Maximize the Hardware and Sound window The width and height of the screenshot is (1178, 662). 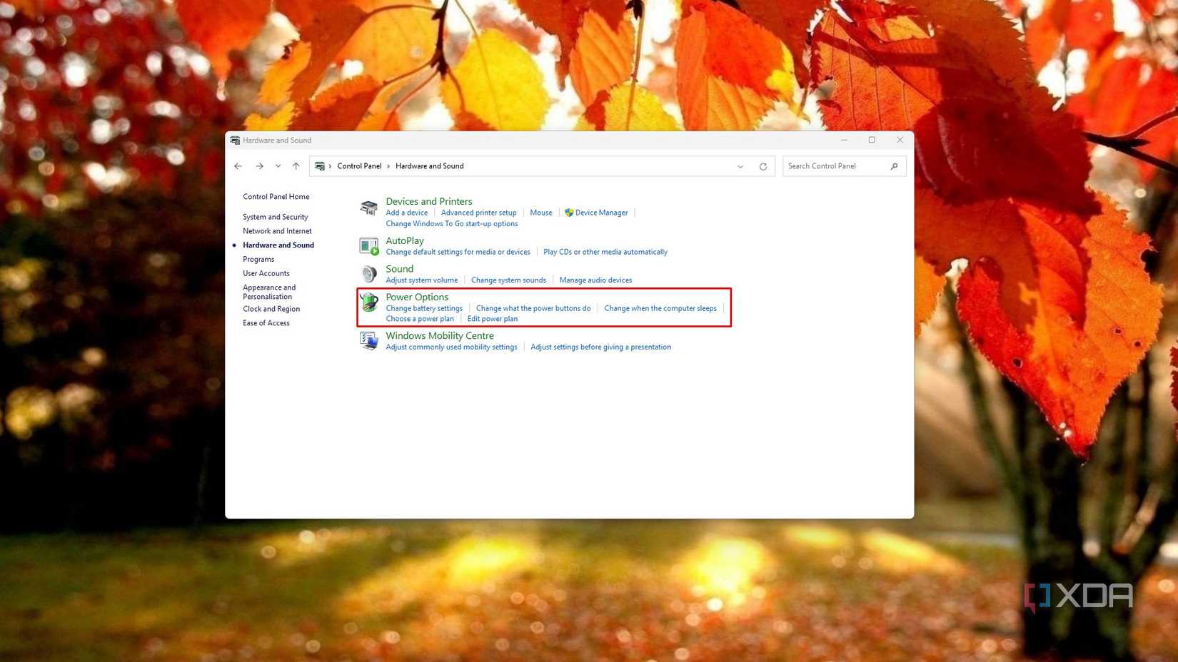pyautogui.click(x=872, y=140)
